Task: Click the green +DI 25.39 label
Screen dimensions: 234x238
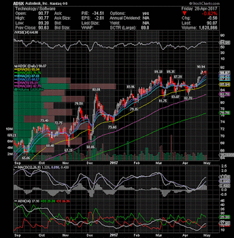Action: pyautogui.click(x=48, y=201)
